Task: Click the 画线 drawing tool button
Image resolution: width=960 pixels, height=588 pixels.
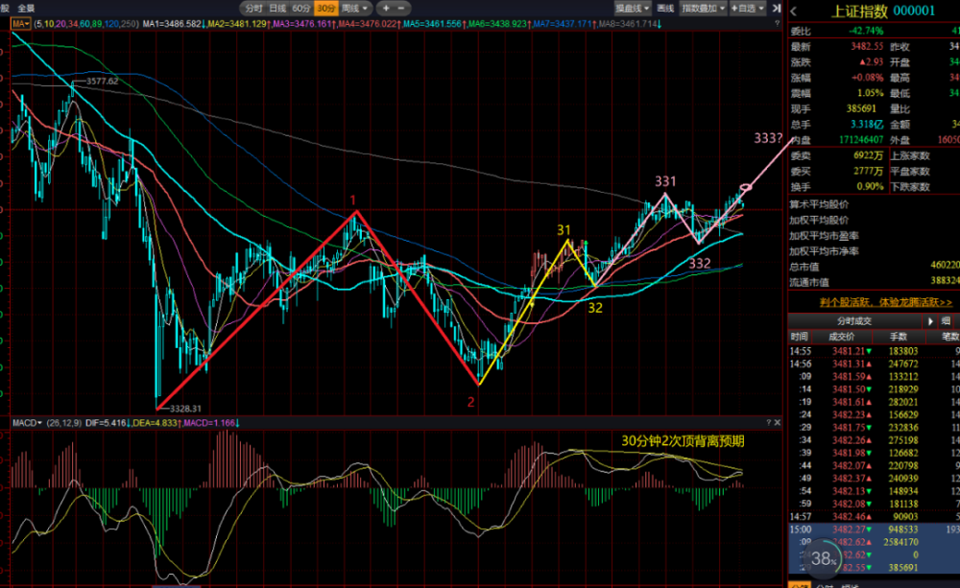Action: [665, 8]
